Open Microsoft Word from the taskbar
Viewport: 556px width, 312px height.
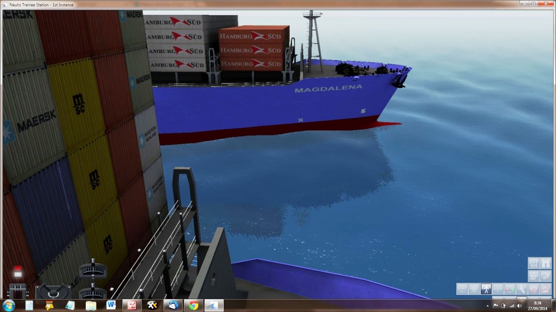pyautogui.click(x=111, y=306)
